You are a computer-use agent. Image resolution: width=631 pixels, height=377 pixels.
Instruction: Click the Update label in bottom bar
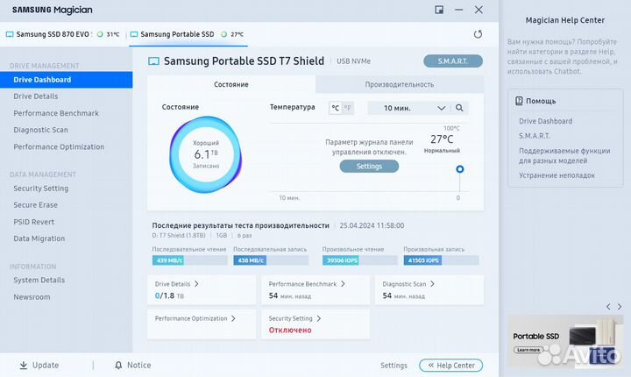46,365
